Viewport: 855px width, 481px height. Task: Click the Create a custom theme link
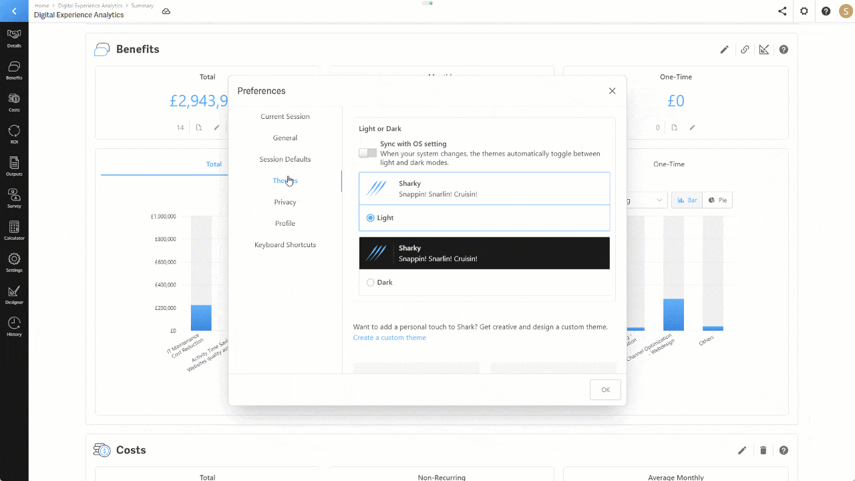[389, 337]
